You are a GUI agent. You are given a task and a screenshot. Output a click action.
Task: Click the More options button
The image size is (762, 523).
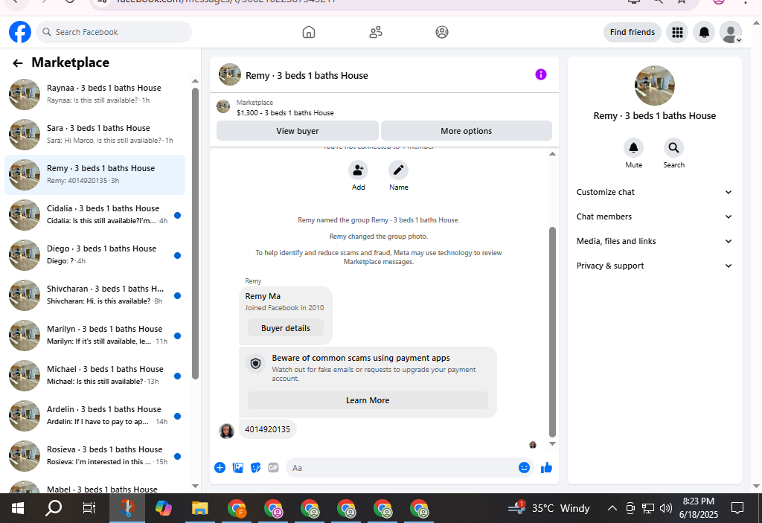[466, 131]
